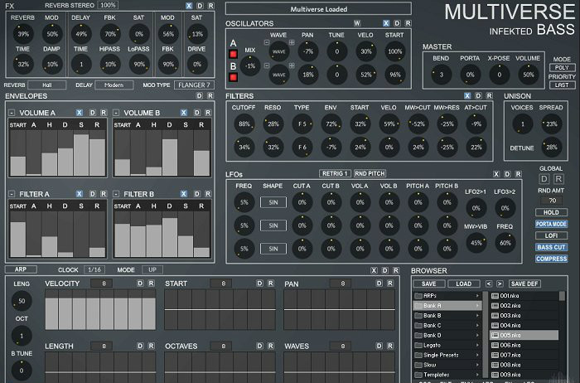Click the Filter CUTOFF 88% knob
Screen dimensions: 580x383
[x=244, y=124]
